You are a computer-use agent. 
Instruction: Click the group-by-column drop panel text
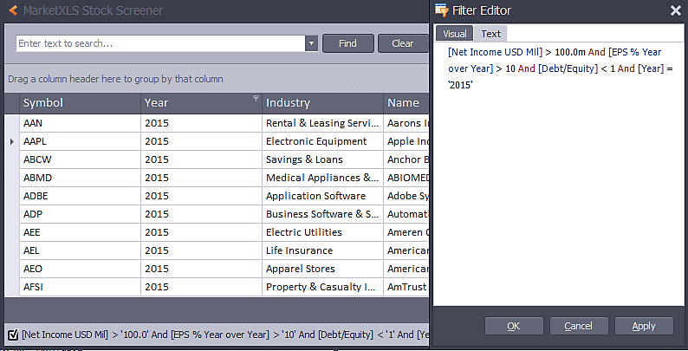(x=115, y=79)
